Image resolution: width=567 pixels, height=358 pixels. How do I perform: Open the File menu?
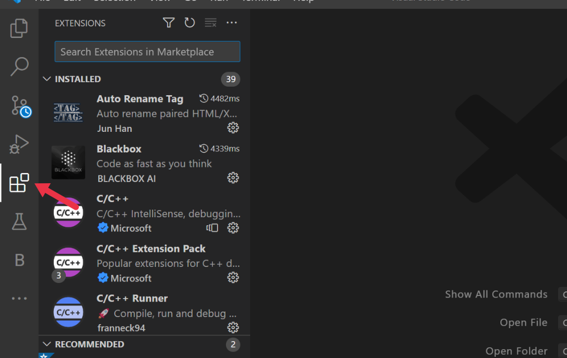(x=43, y=2)
